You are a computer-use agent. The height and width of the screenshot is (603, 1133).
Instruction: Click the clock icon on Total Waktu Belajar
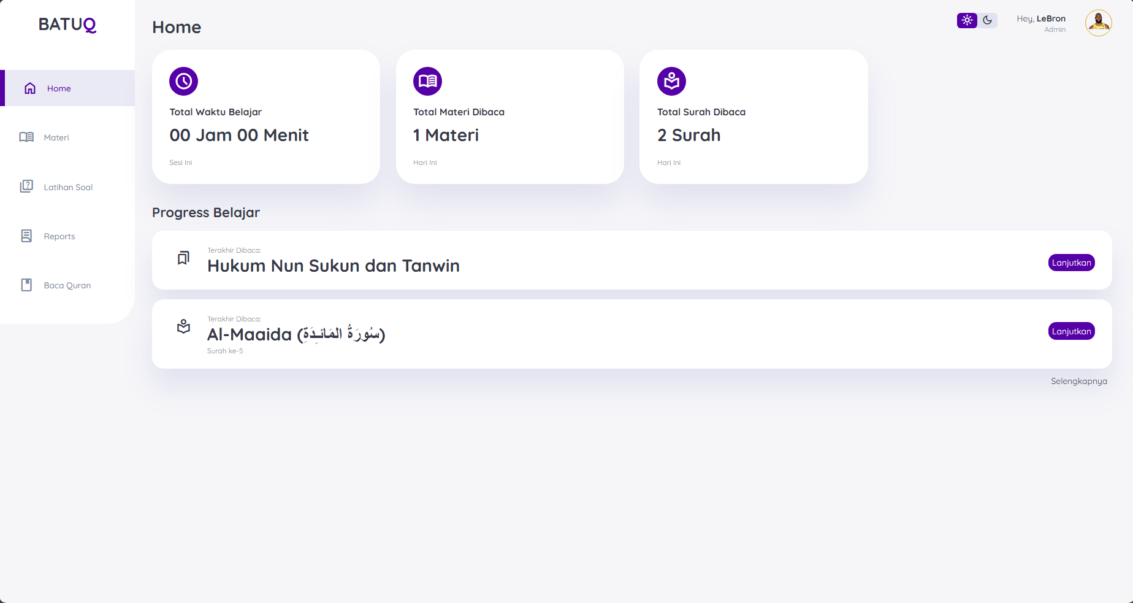183,81
